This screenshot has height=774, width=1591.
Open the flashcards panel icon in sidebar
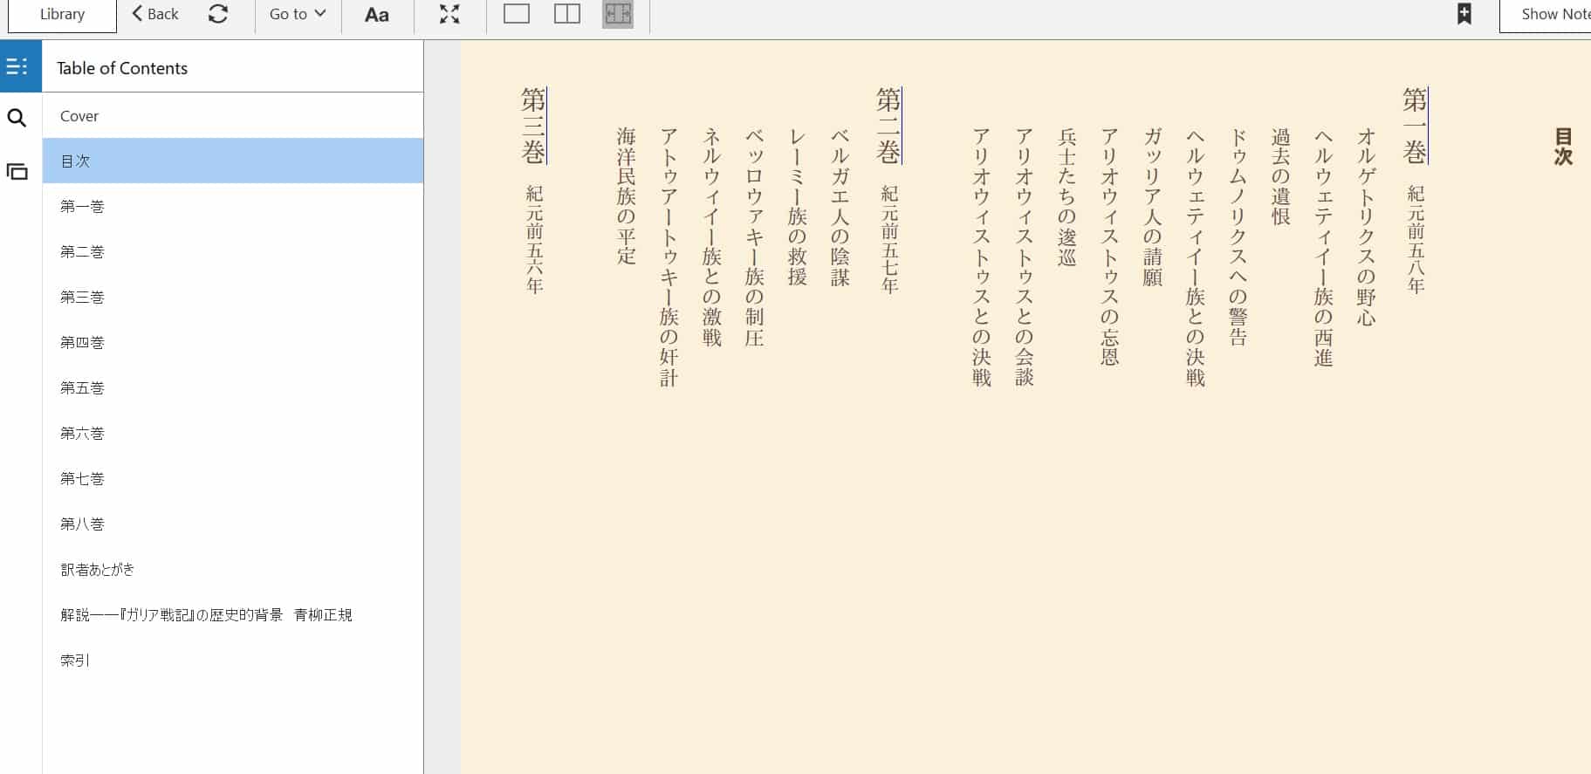17,172
